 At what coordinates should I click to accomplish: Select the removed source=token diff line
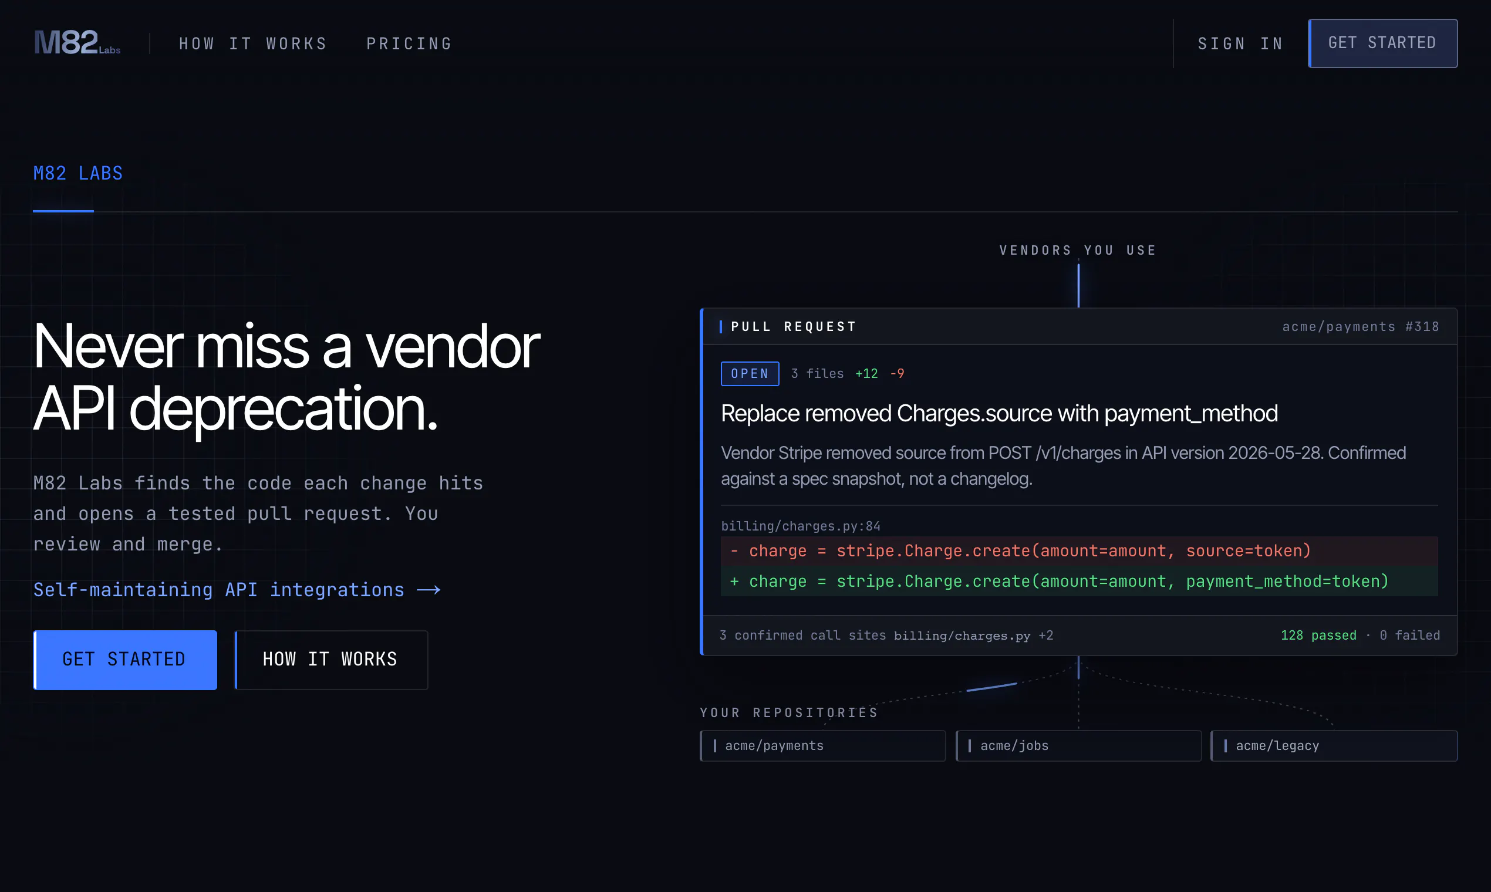pyautogui.click(x=1079, y=550)
